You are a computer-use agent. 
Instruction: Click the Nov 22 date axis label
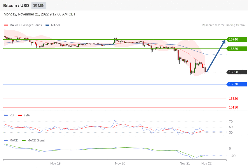(x=206, y=163)
